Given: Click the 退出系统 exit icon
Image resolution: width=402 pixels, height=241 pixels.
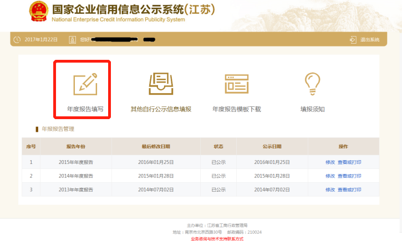Looking at the screenshot, I should coord(353,39).
